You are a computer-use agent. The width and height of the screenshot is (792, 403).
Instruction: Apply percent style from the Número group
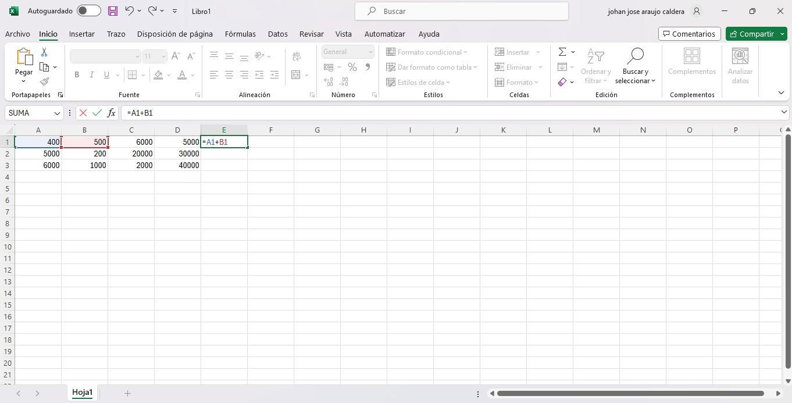[x=352, y=67]
